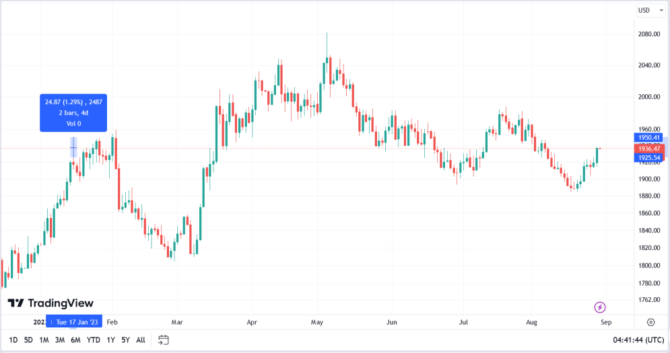This screenshot has height=353, width=670.
Task: Click the 1950.41 price label
Action: pyautogui.click(x=650, y=138)
